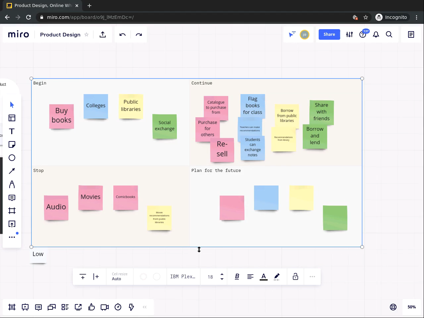Screen dimensions: 424x318
Task: Click the font size 18 field
Action: pos(210,277)
